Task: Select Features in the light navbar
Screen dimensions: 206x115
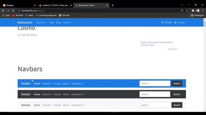Action: coord(47,105)
